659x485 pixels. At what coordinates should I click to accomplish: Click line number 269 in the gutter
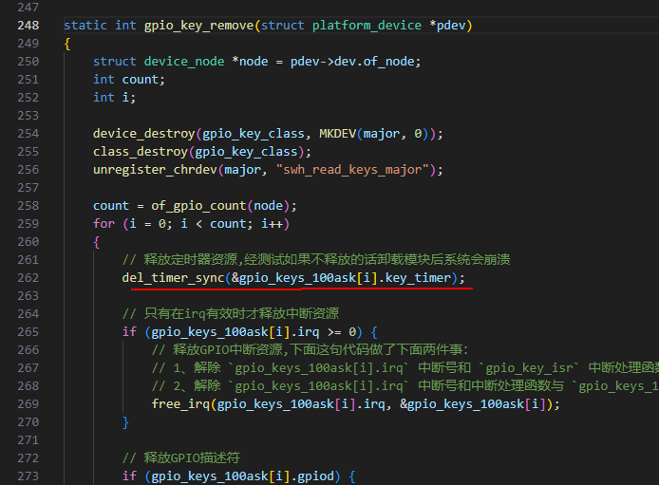click(28, 404)
